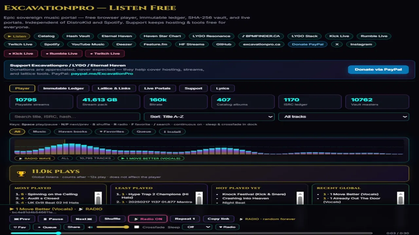419x235 pixels.
Task: Switch to the Immutable Ledger tab
Action: point(64,88)
